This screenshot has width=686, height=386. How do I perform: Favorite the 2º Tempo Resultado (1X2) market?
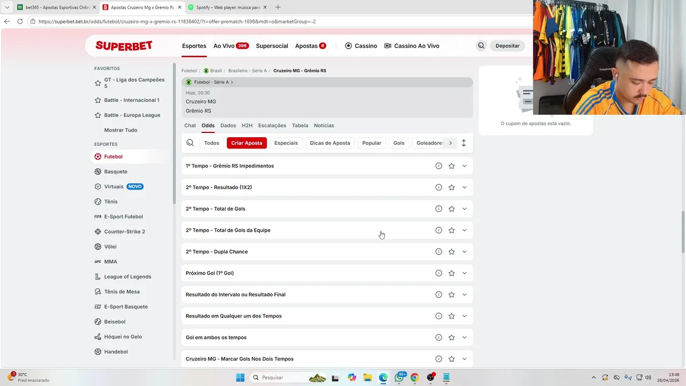451,187
